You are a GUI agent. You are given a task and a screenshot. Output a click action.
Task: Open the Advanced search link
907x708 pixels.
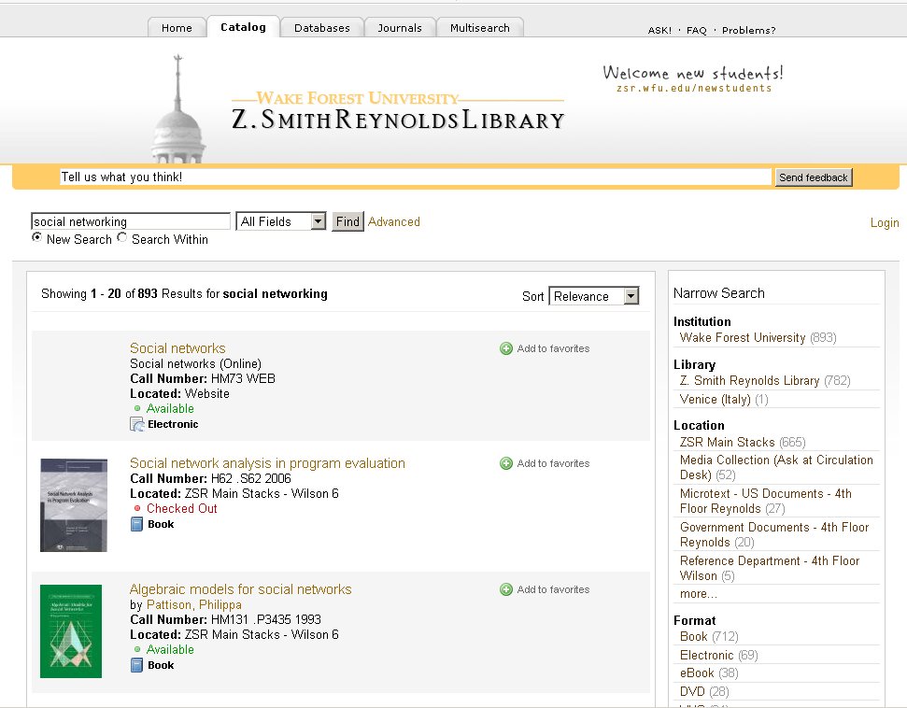tap(394, 221)
